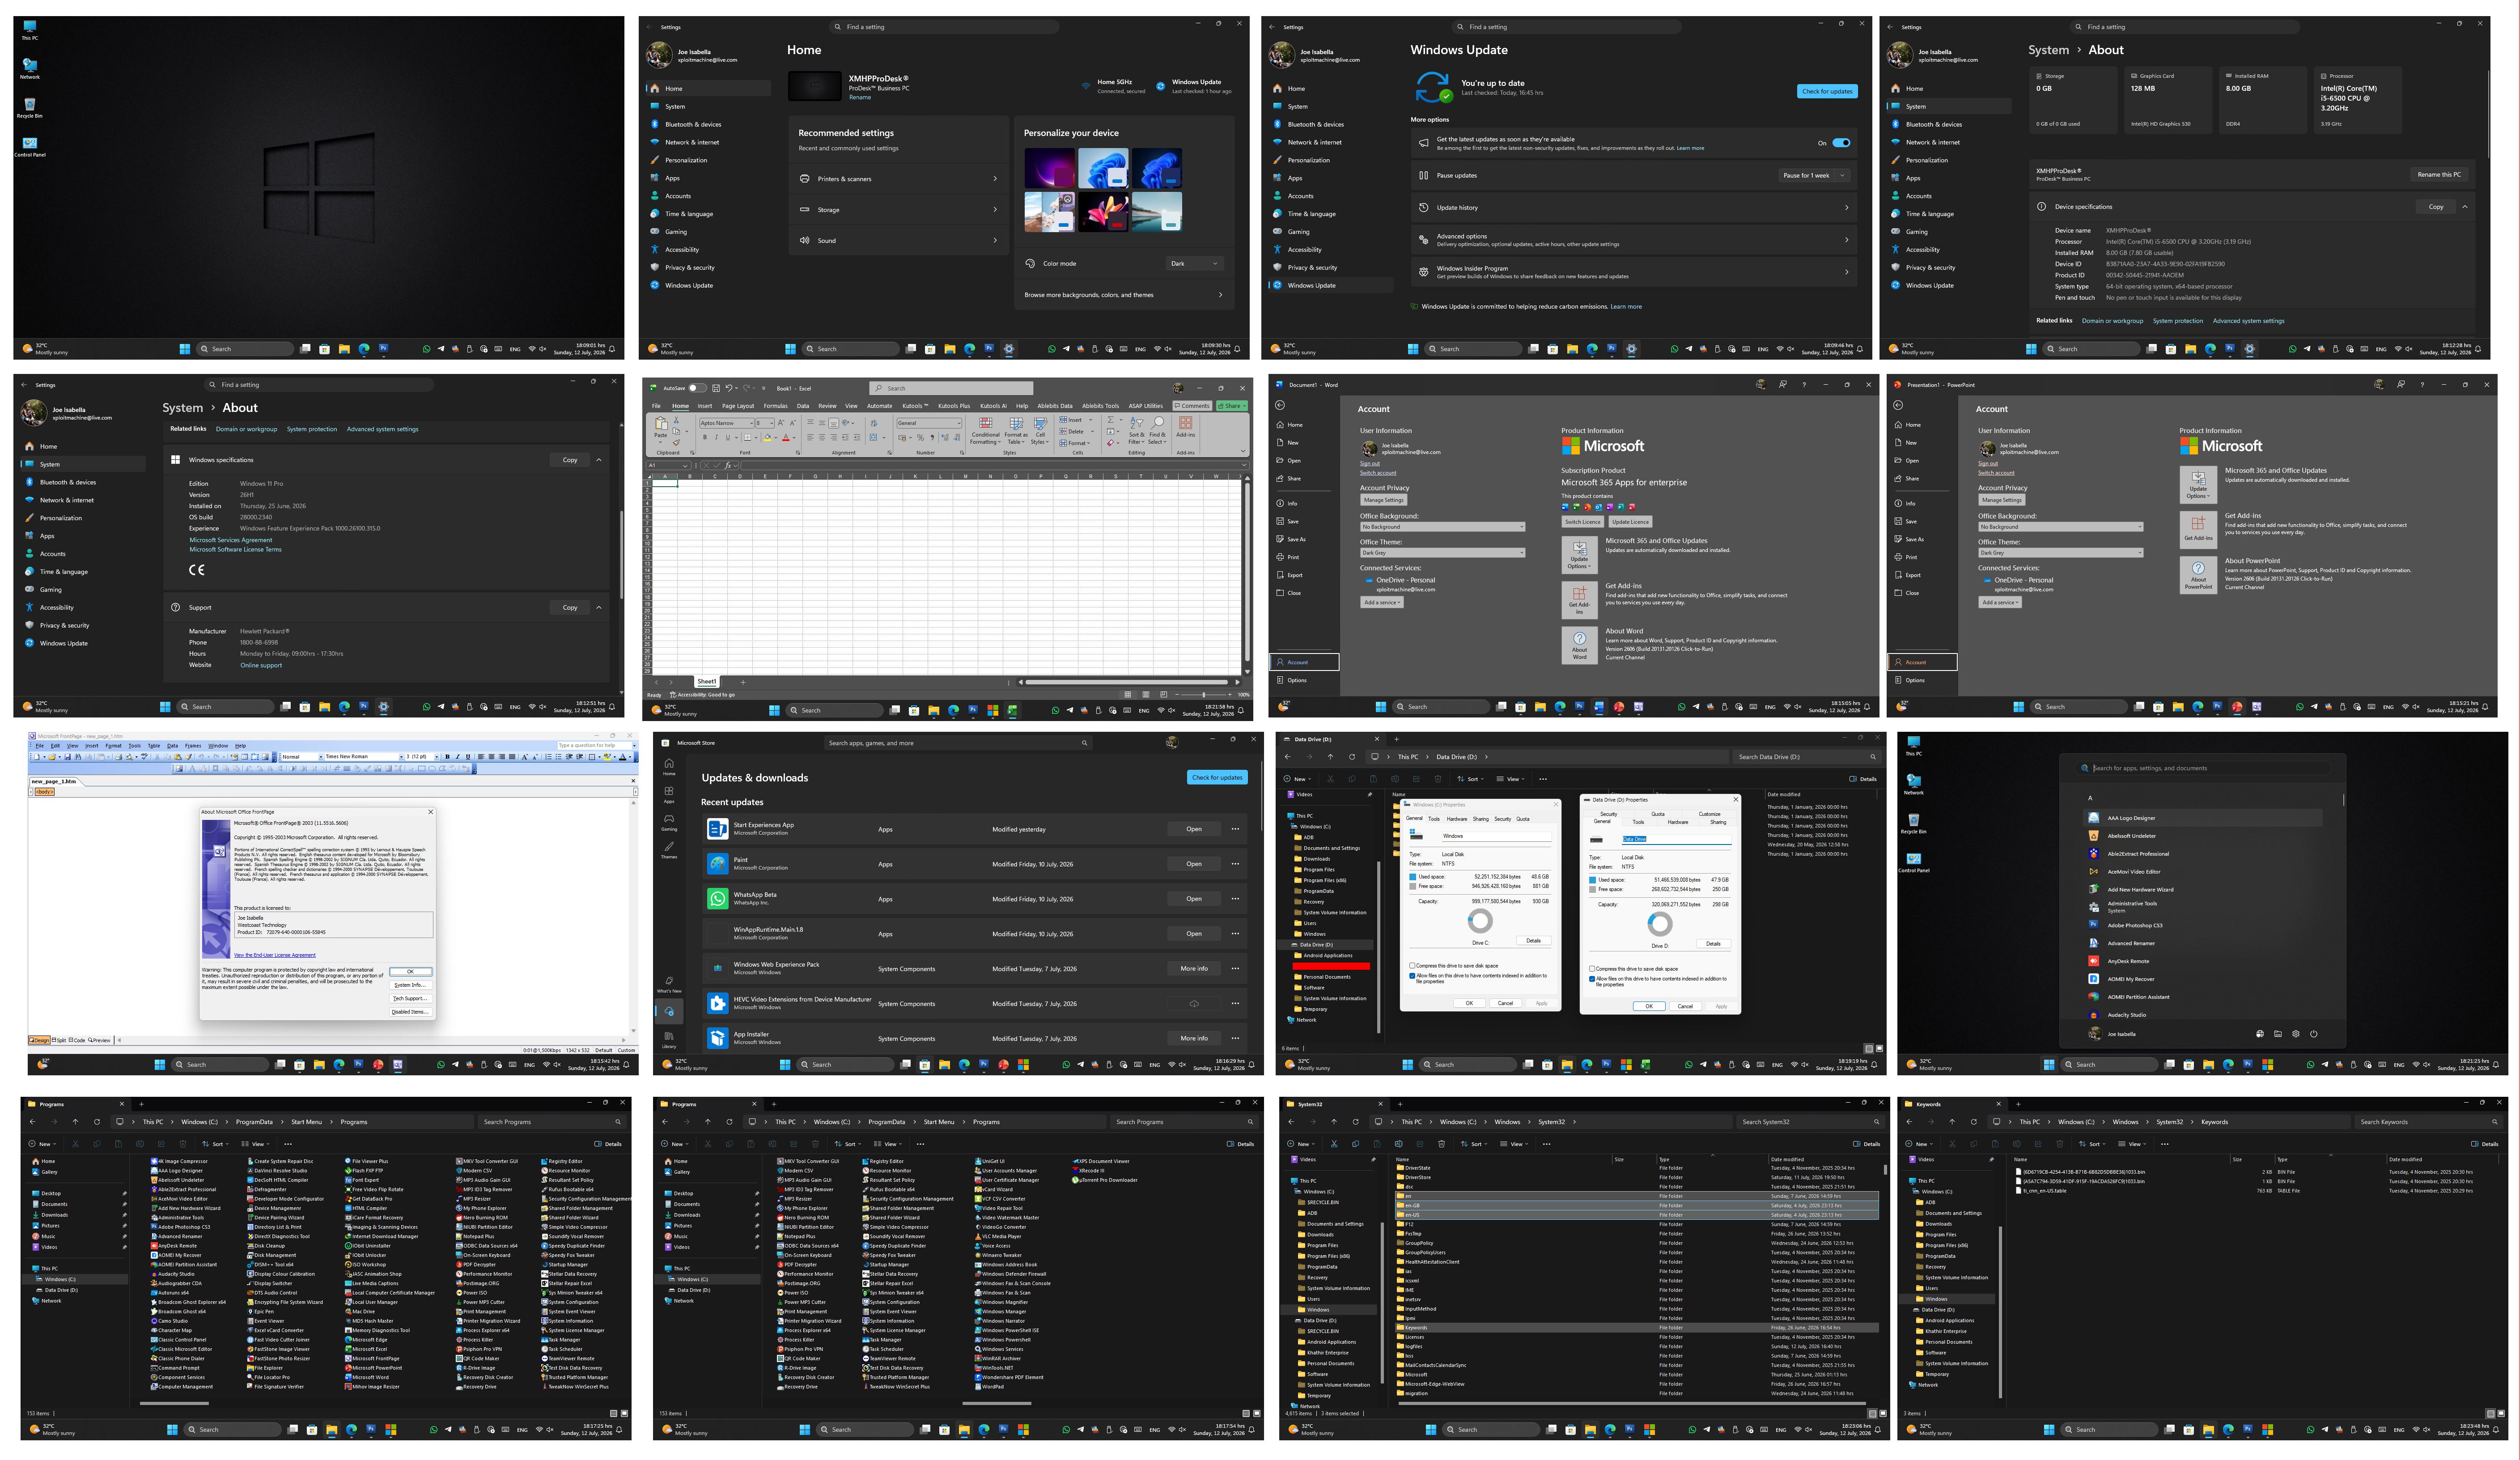Open About PowerPoint in the PowerPoint window
This screenshot has width=2520, height=1460.
[2198, 574]
